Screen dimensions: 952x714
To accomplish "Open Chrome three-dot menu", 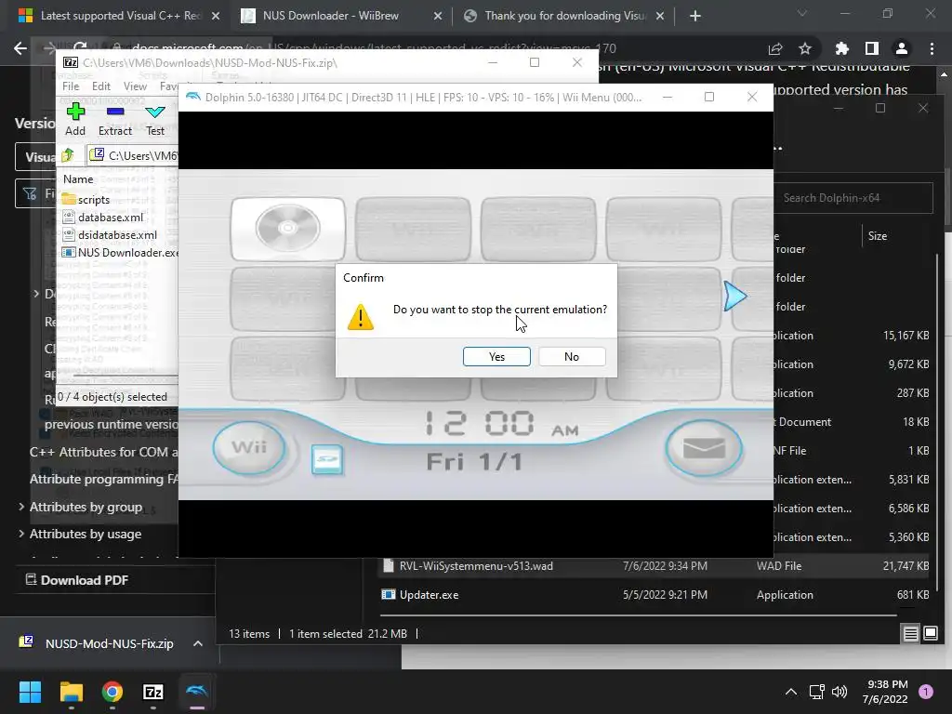I will pos(932,48).
